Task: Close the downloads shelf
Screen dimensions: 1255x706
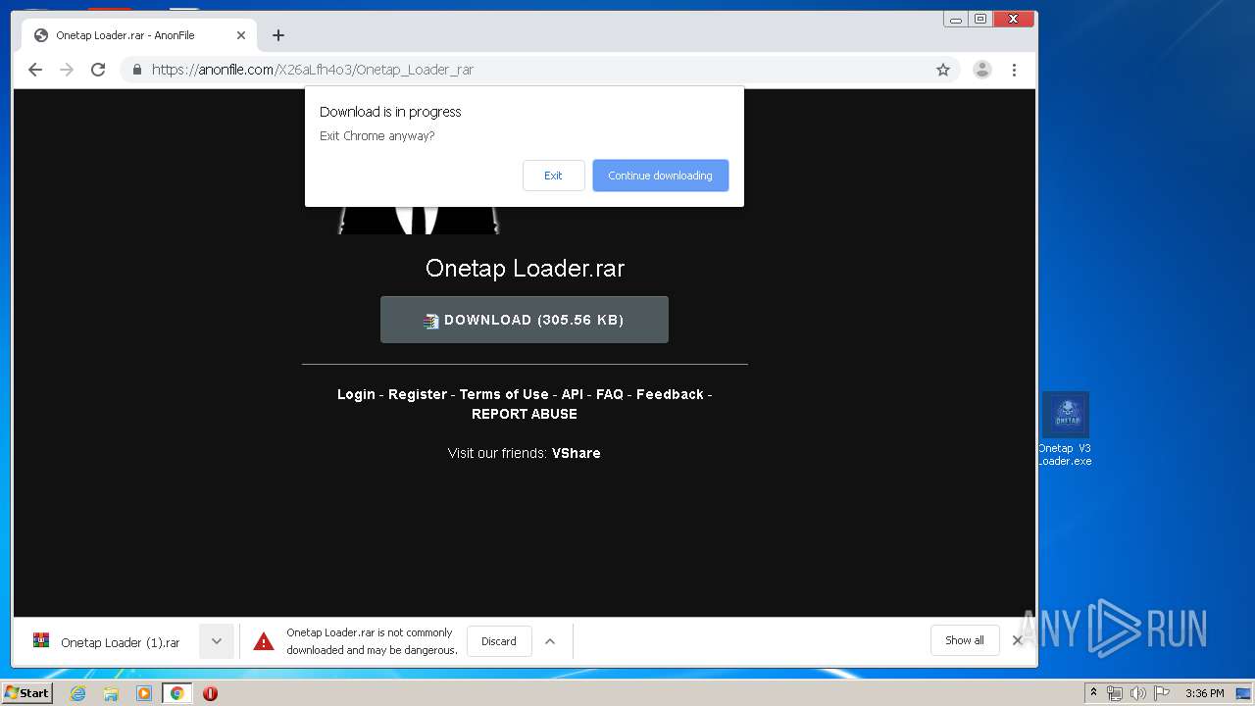Action: coord(1018,640)
